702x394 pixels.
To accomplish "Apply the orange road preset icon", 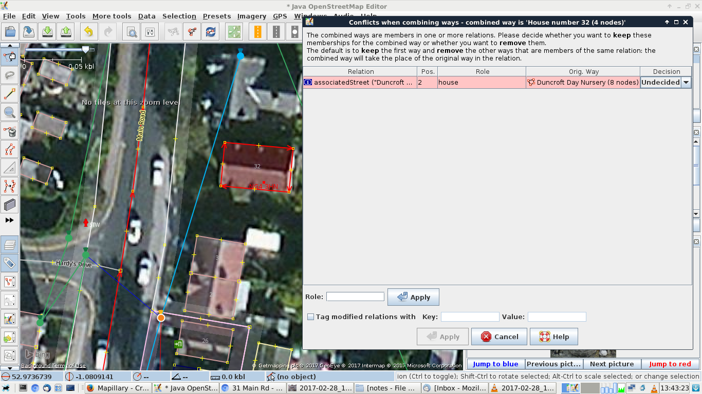I will click(257, 32).
